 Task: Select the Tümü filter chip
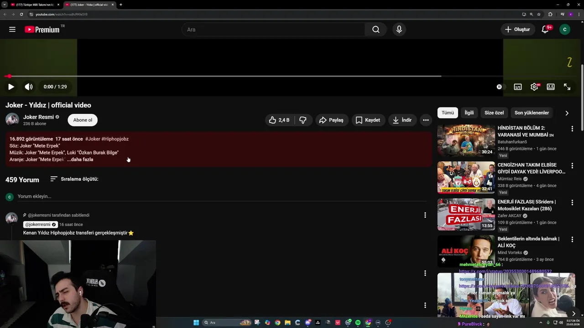(448, 113)
